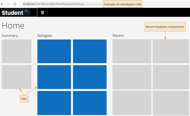The image size is (190, 116).
Task: Select the middle-right Recent tile
Action: point(171,77)
